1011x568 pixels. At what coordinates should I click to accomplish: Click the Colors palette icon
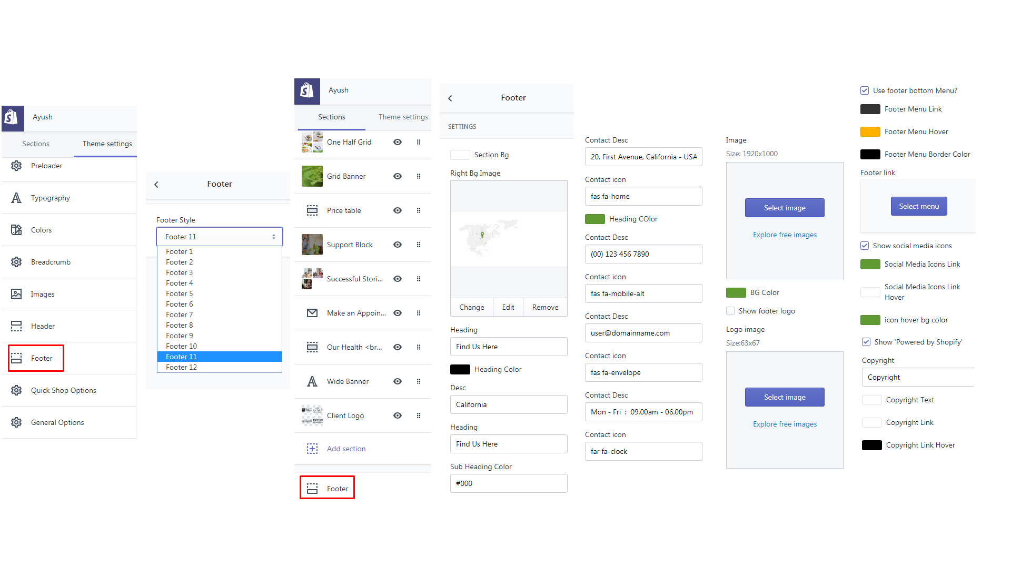[x=16, y=230]
